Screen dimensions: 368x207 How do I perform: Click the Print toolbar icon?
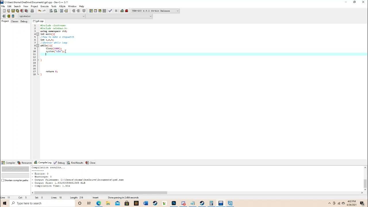pyautogui.click(x=32, y=11)
